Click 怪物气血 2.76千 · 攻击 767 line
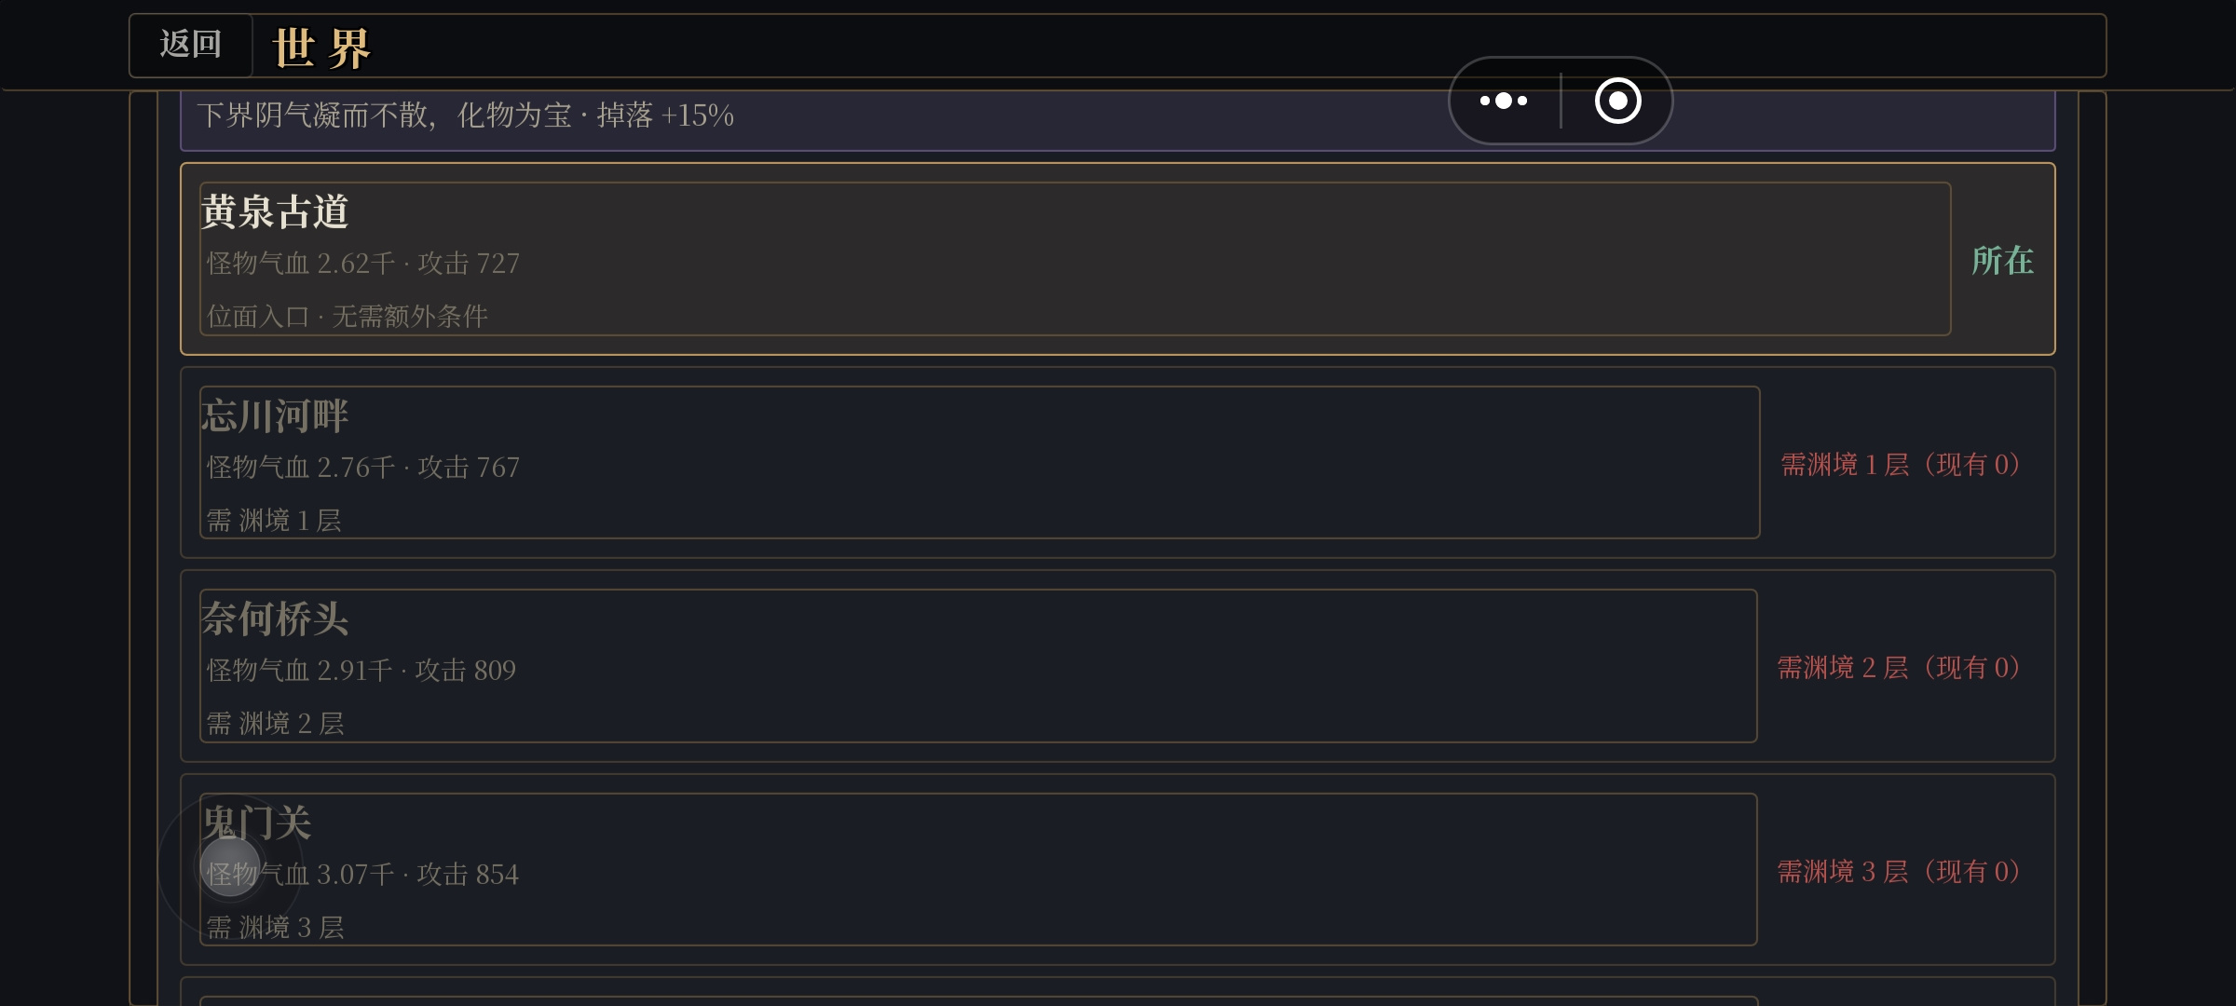This screenshot has width=2236, height=1006. pos(362,467)
